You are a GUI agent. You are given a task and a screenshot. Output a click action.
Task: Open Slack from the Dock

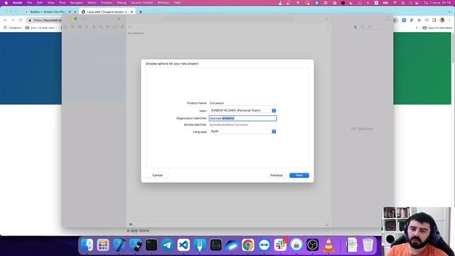tap(280, 245)
